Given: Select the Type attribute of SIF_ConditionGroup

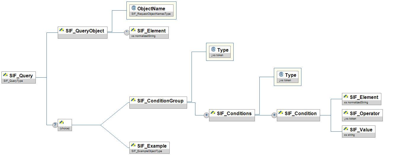Looking at the screenshot, I should pos(223,50).
